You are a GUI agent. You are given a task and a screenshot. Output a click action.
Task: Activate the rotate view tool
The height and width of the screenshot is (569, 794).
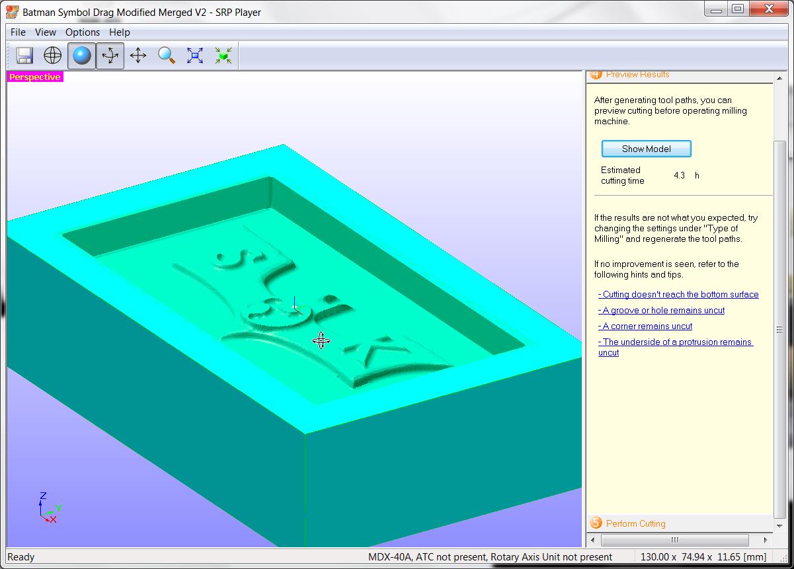(110, 56)
